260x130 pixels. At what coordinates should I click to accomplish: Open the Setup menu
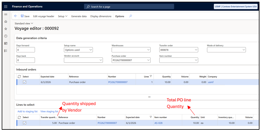coord(63,16)
